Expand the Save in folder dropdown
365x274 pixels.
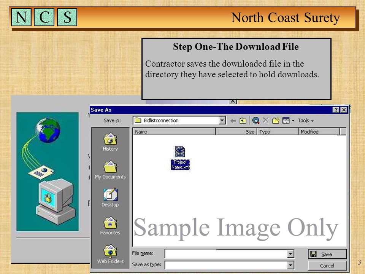click(222, 121)
